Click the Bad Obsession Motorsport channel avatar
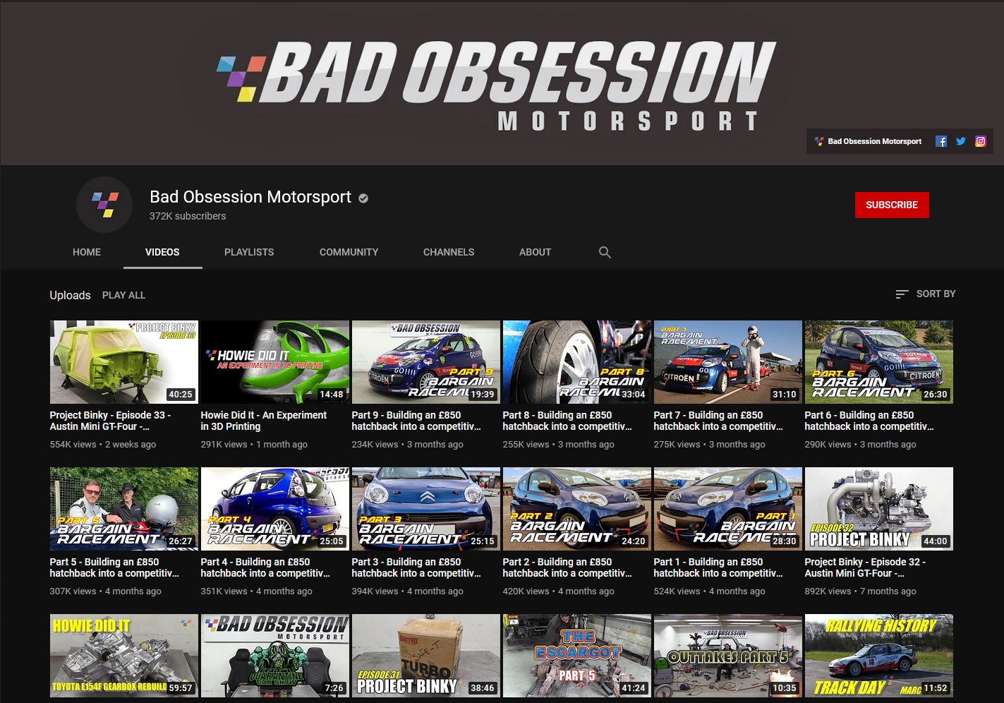This screenshot has width=1004, height=703. click(104, 205)
